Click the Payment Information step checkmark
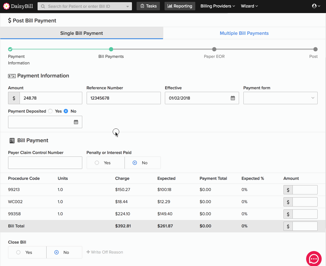Screen dimensions: 326x266 (10, 49)
